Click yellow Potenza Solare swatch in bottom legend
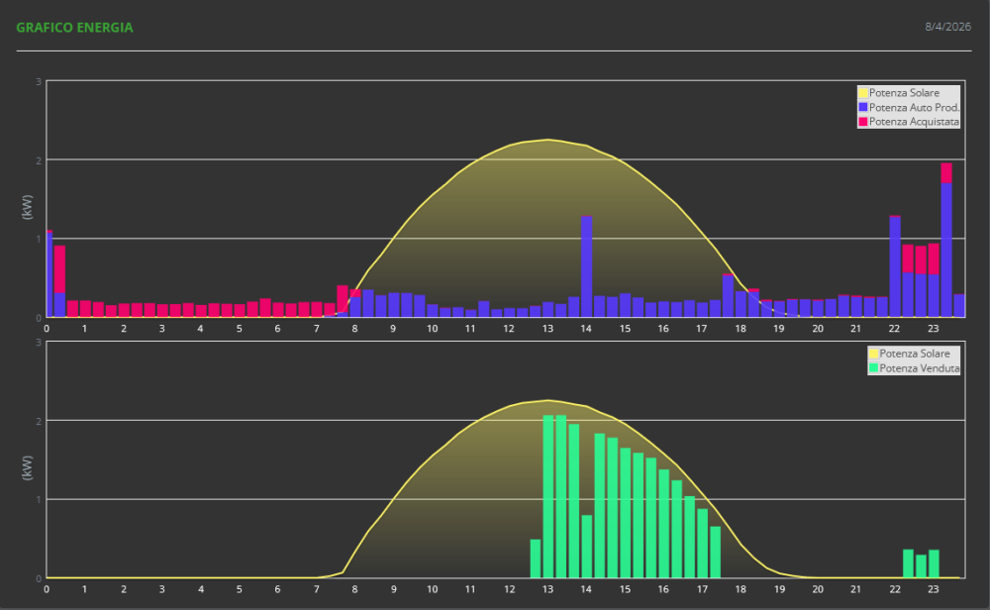This screenshot has height=610, width=990. [x=873, y=354]
